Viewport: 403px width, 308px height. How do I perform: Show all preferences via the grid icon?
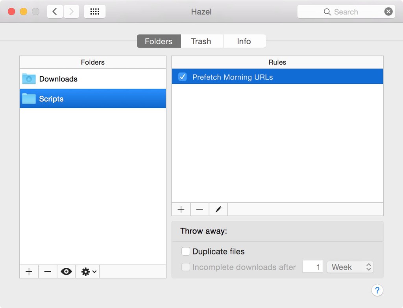point(94,11)
